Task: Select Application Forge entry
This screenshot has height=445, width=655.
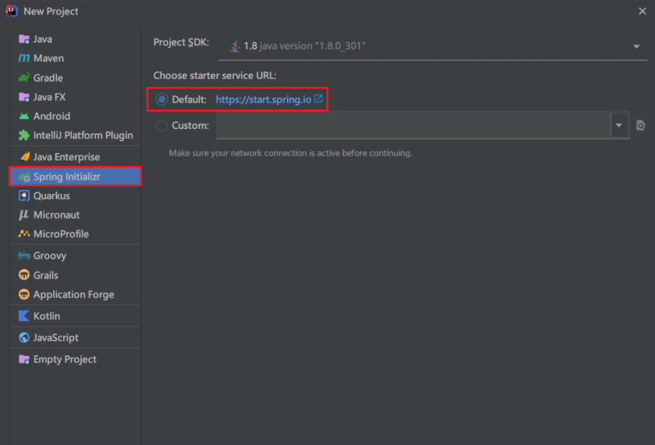Action: (x=76, y=294)
